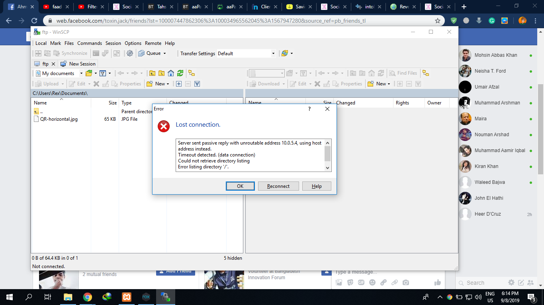Screen dimensions: 544x305
Task: Close the ftp session tab
Action: click(x=53, y=64)
